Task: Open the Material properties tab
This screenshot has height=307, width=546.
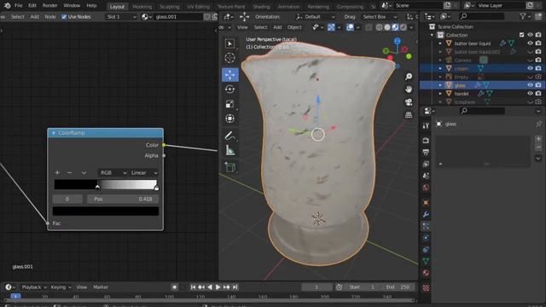Action: 426,273
